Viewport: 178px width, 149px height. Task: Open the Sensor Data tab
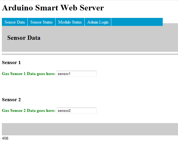[x=15, y=22]
